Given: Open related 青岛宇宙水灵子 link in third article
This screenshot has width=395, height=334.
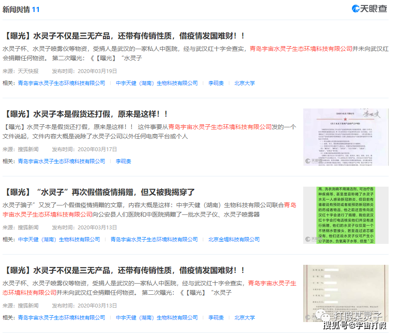Looking at the screenshot, I should click(x=154, y=239).
